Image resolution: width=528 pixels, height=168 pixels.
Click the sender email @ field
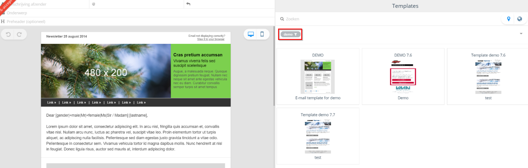click(x=136, y=4)
